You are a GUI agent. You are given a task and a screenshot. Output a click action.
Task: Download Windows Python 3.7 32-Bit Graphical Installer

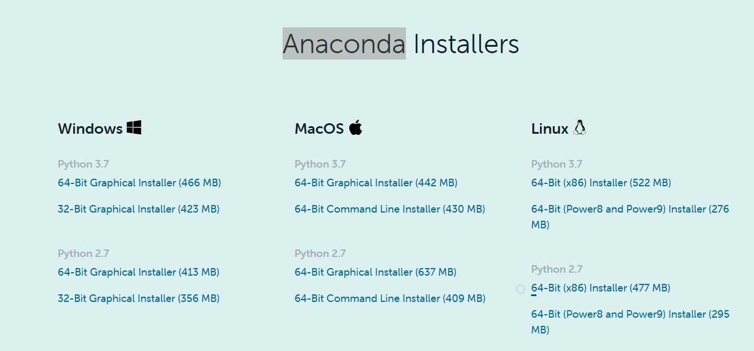139,209
